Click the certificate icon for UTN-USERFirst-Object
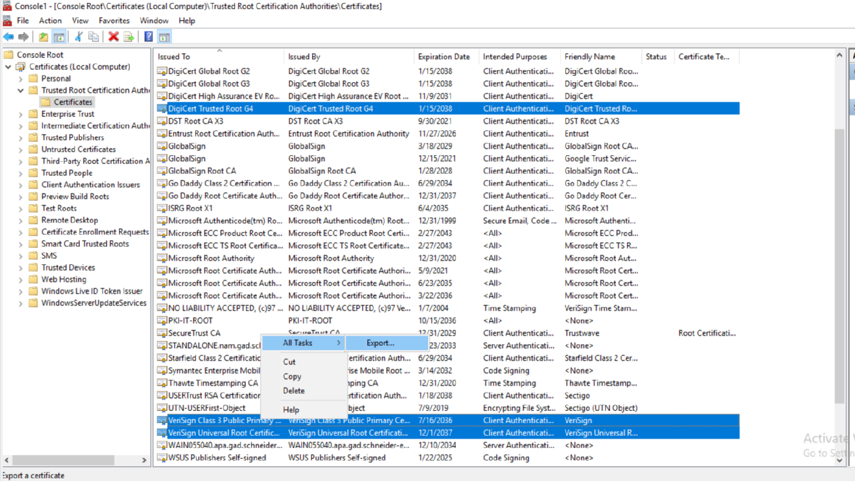The image size is (855, 484). click(x=162, y=408)
